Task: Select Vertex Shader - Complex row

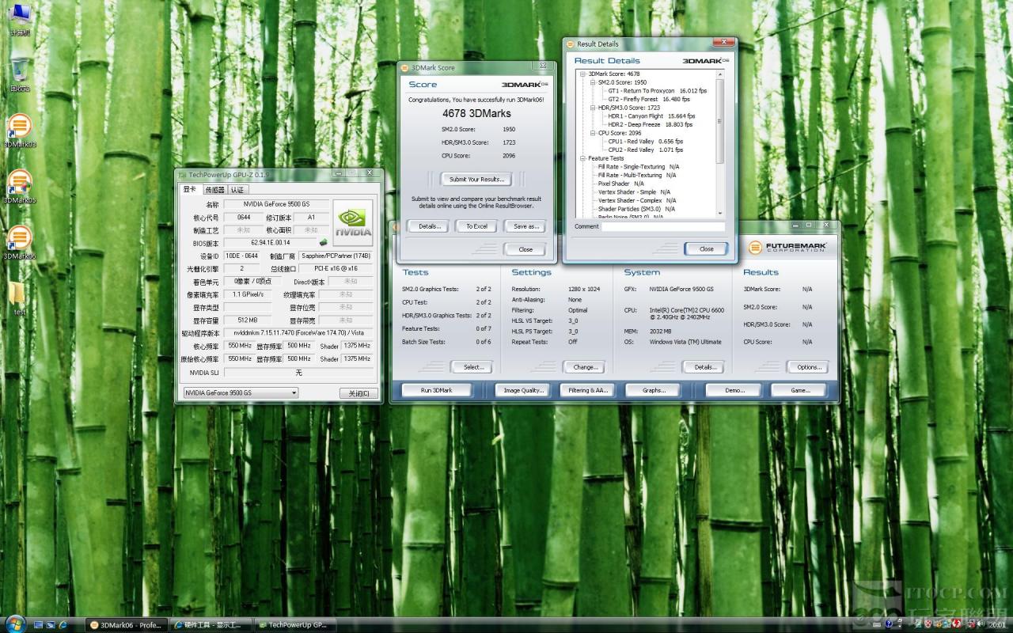Action: tap(638, 201)
